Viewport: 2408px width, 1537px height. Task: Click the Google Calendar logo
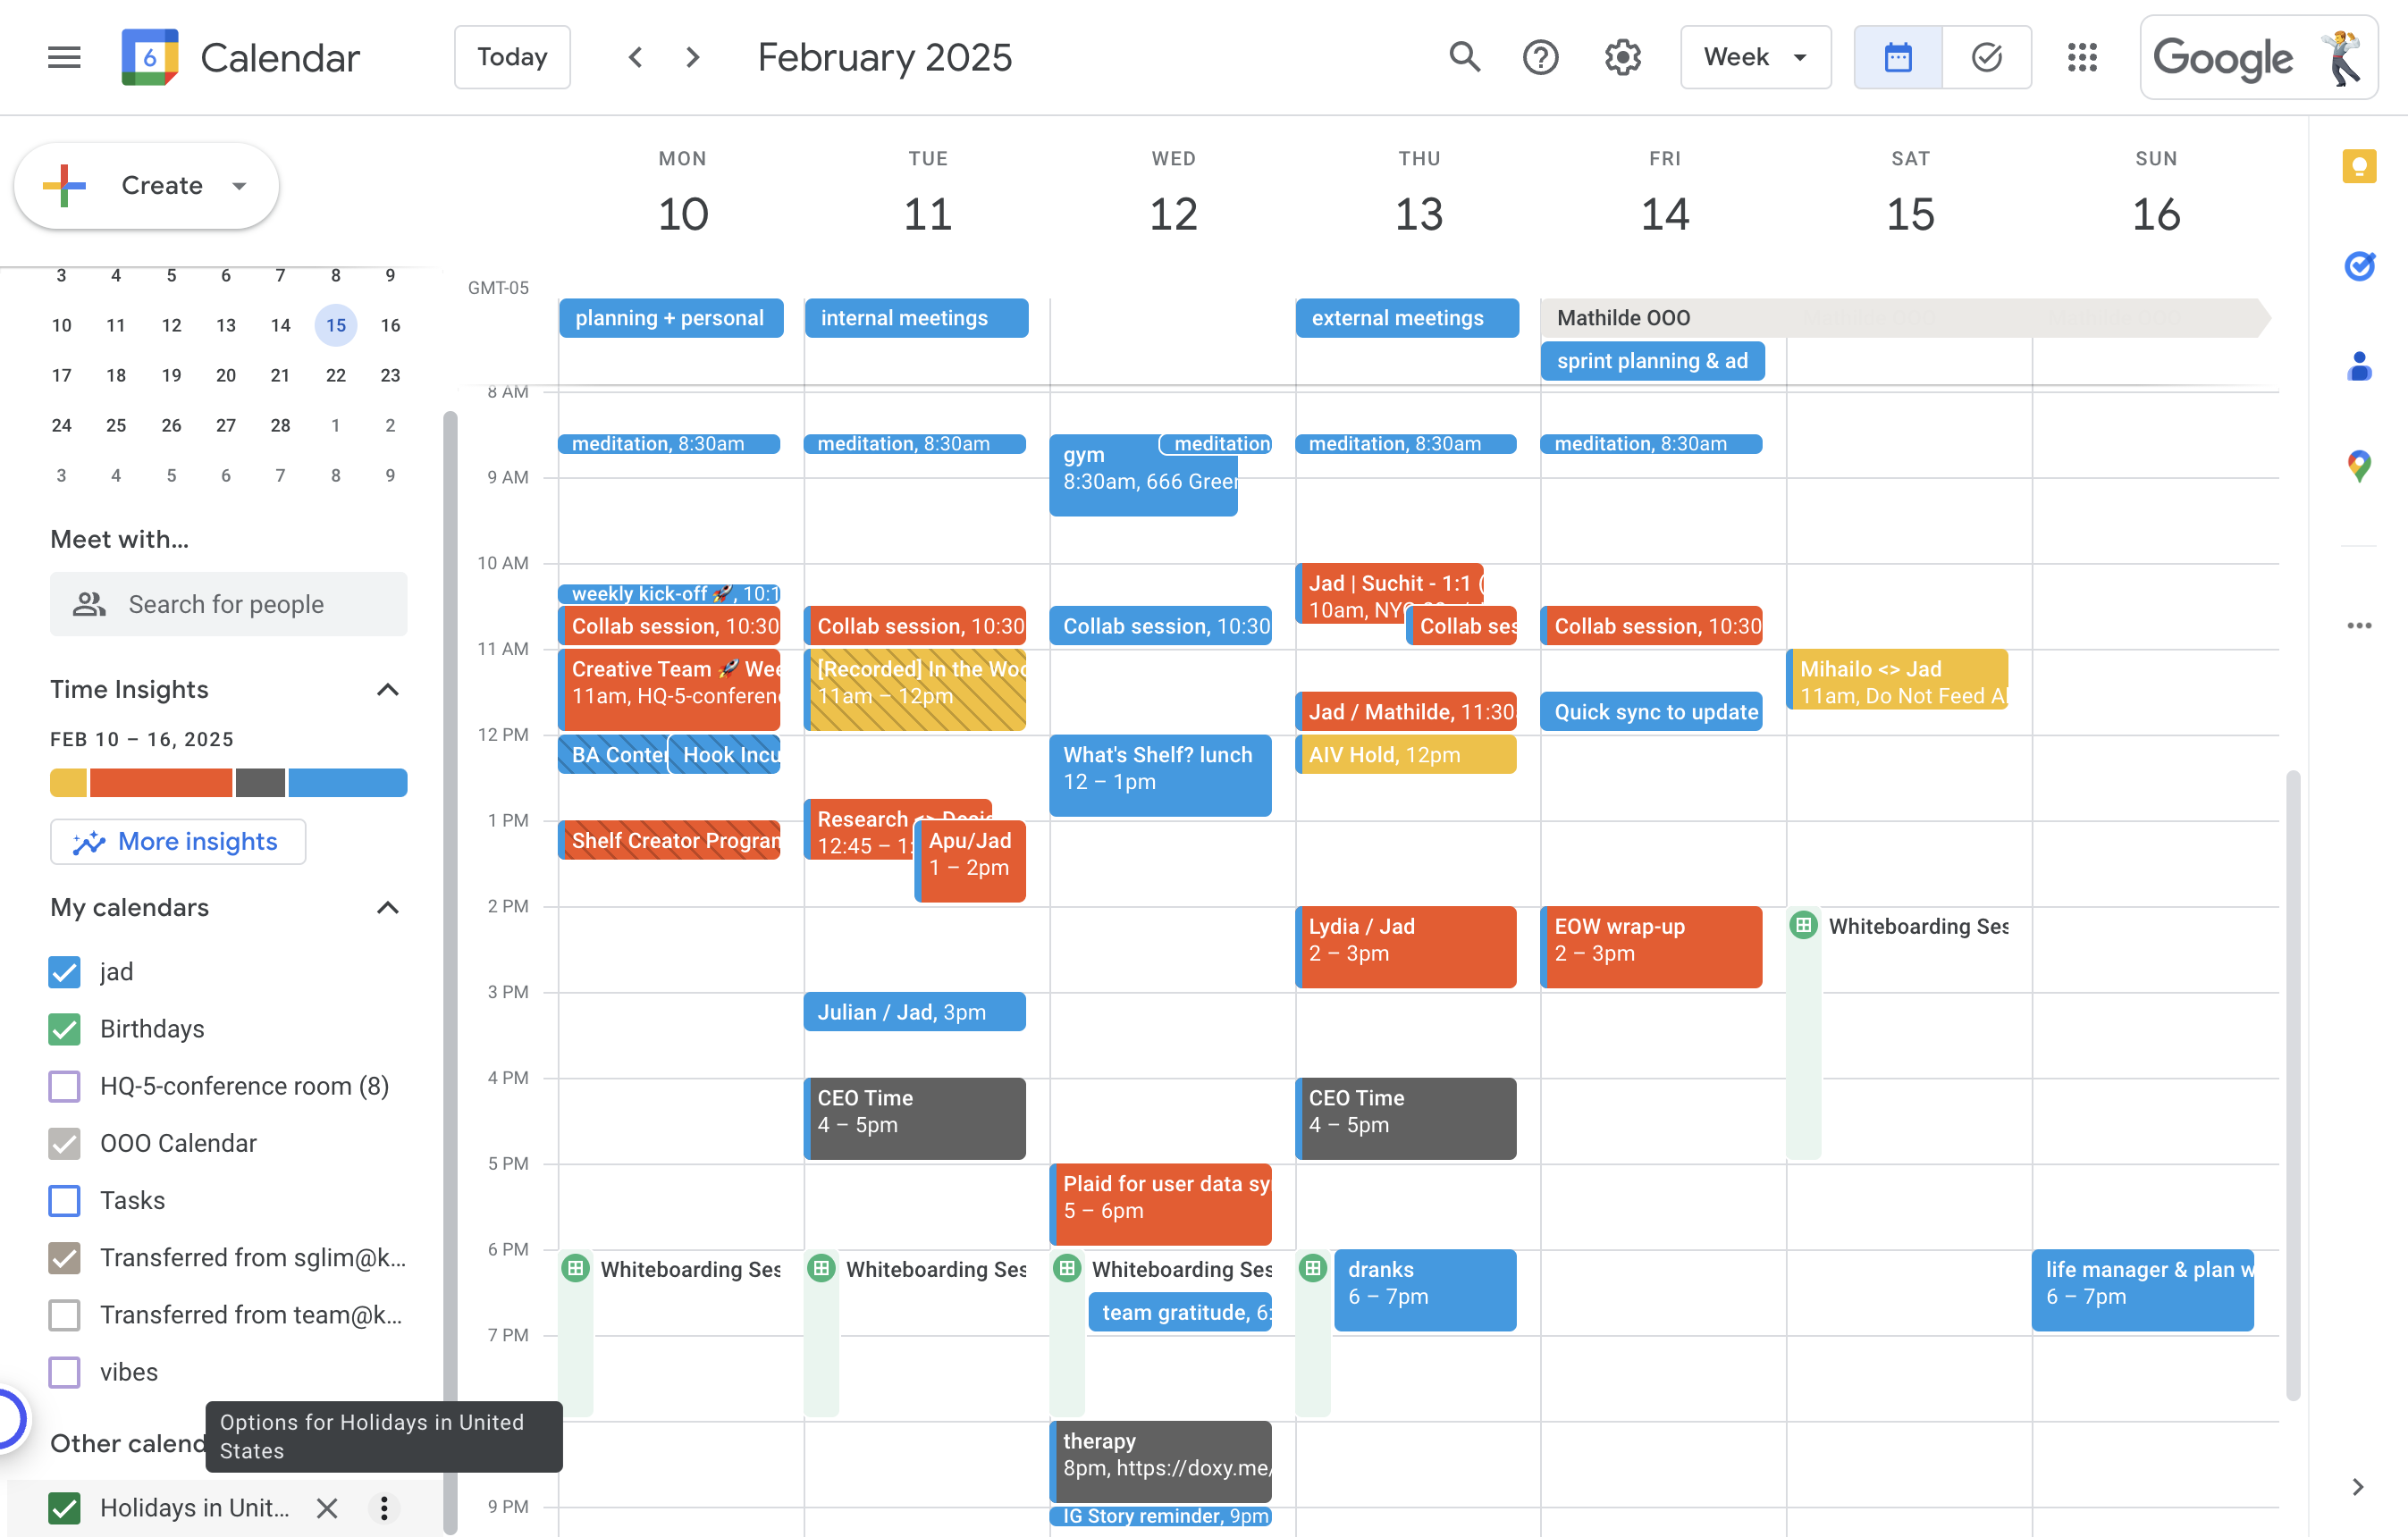(x=150, y=57)
